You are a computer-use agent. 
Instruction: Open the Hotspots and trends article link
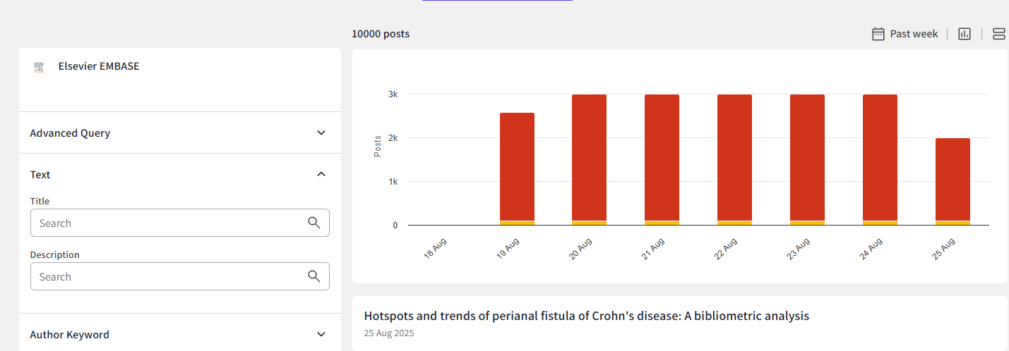586,316
